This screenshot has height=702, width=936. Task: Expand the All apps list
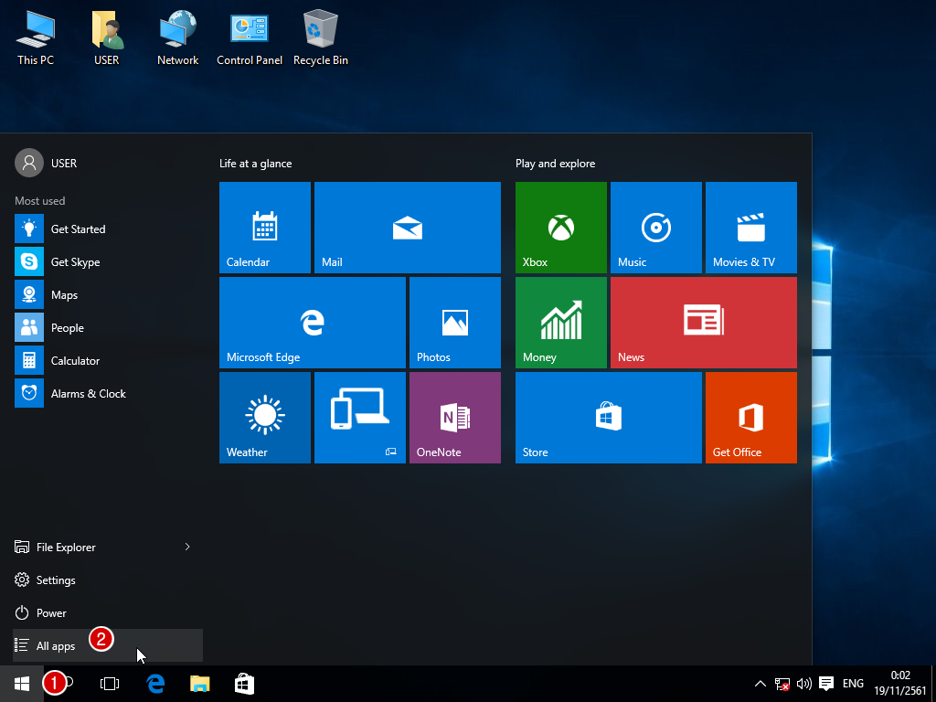(x=55, y=646)
